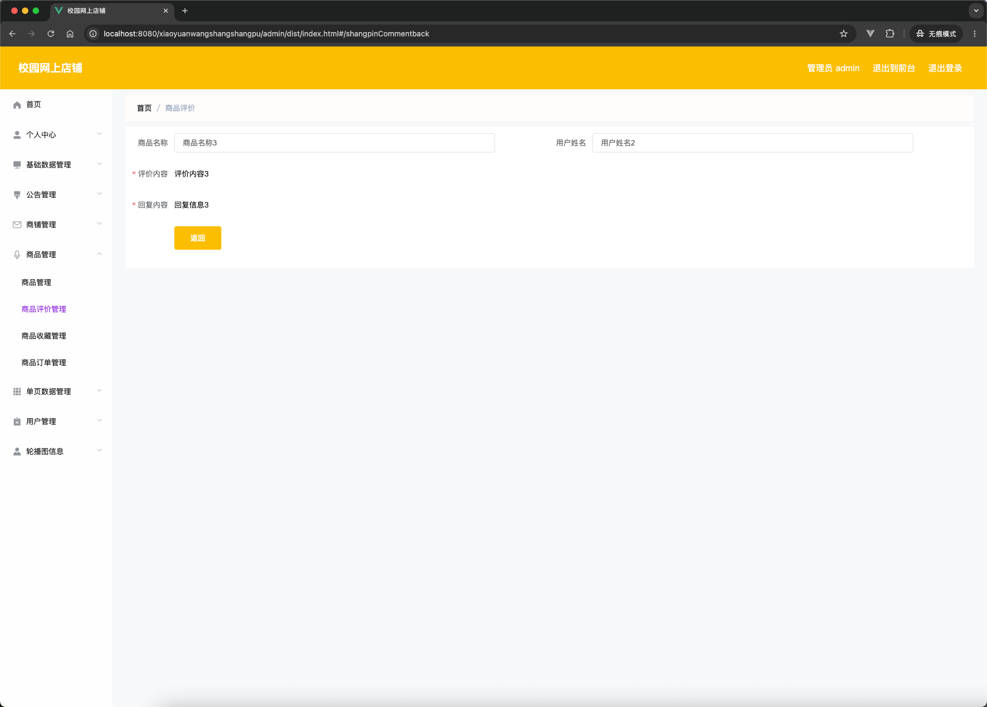Expand the 公告管理 menu chevron
Screen dimensions: 987x707
click(x=99, y=194)
